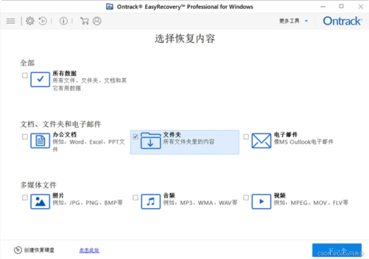Close the EasyRecovery window
Image resolution: width=369 pixels, height=259 pixels.
[361, 7]
